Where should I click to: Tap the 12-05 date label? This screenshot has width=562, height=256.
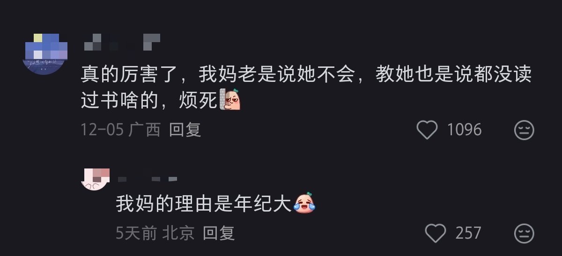(x=102, y=130)
